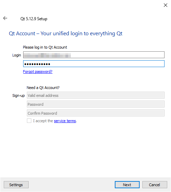171x192 pixels.
Task: Select the sign-up Password field
Action: pyautogui.click(x=96, y=104)
